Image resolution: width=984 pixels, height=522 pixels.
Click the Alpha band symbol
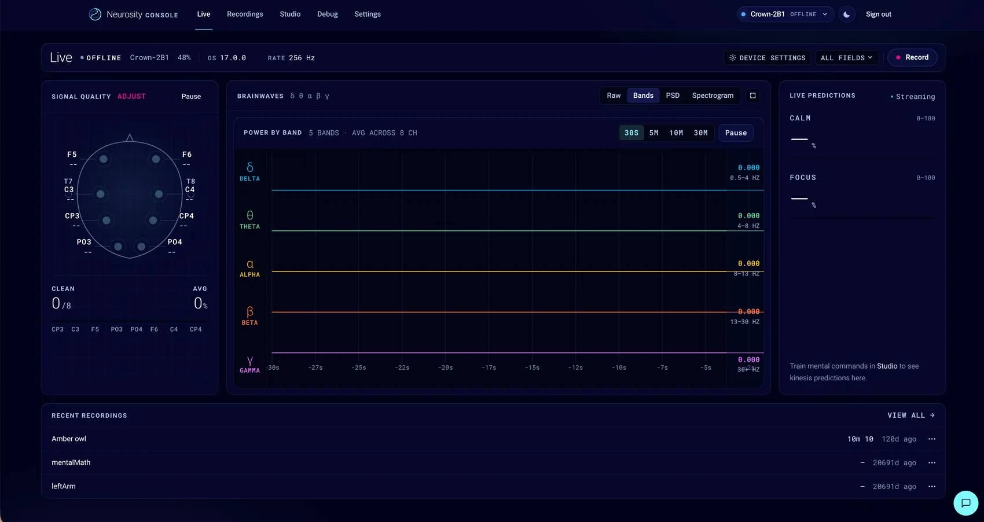tap(250, 264)
